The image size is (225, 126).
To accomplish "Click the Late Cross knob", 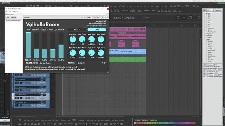I will 82,39.
